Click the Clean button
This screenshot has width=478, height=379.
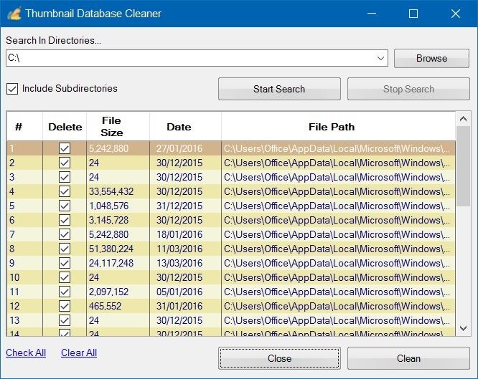[408, 358]
